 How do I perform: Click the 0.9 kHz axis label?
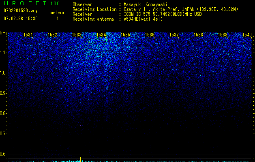(x=3, y=93)
